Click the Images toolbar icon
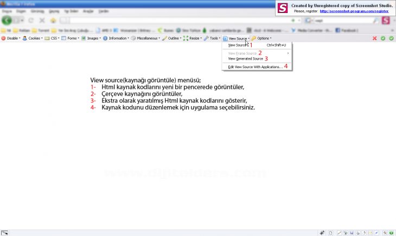The height and width of the screenshot is (236, 396). (84, 38)
